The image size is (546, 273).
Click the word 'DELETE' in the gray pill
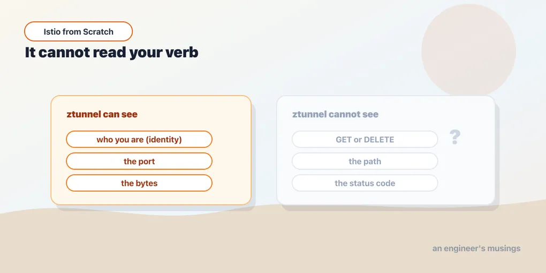click(x=379, y=140)
